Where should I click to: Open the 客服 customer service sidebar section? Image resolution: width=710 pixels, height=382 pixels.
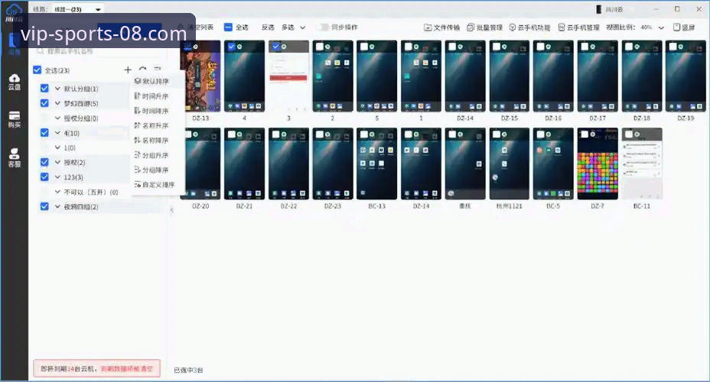[14, 158]
